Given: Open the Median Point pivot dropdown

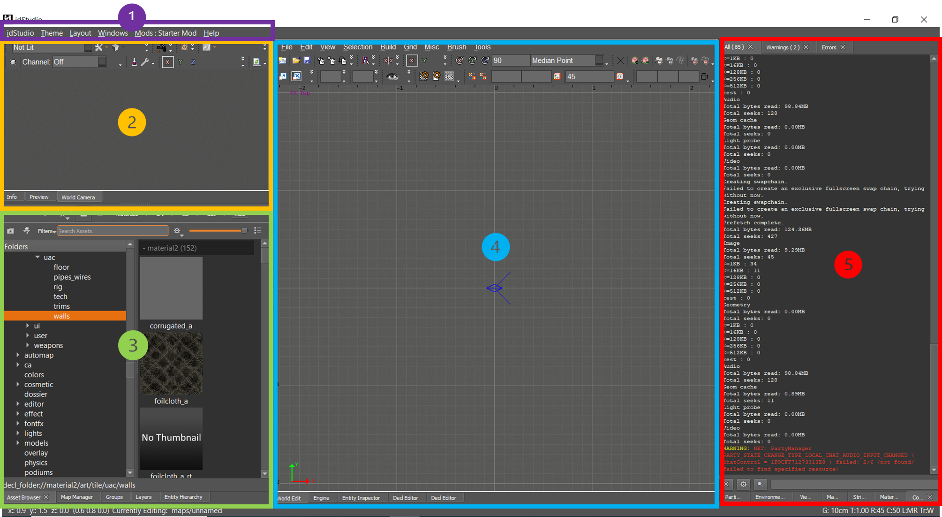Looking at the screenshot, I should 567,61.
